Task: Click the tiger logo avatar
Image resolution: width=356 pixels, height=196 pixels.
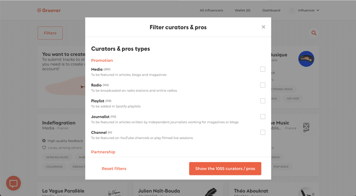Action: (x=306, y=127)
